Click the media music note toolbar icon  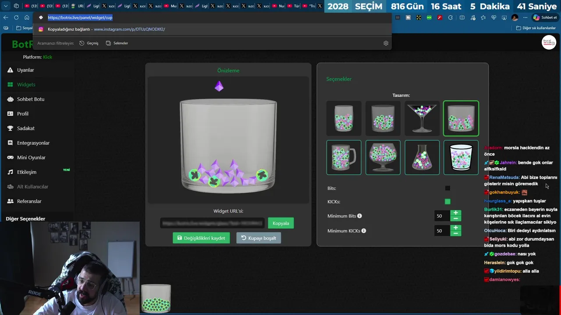tap(473, 17)
